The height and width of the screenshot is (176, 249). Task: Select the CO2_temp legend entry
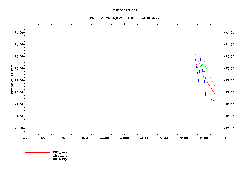coord(61,152)
